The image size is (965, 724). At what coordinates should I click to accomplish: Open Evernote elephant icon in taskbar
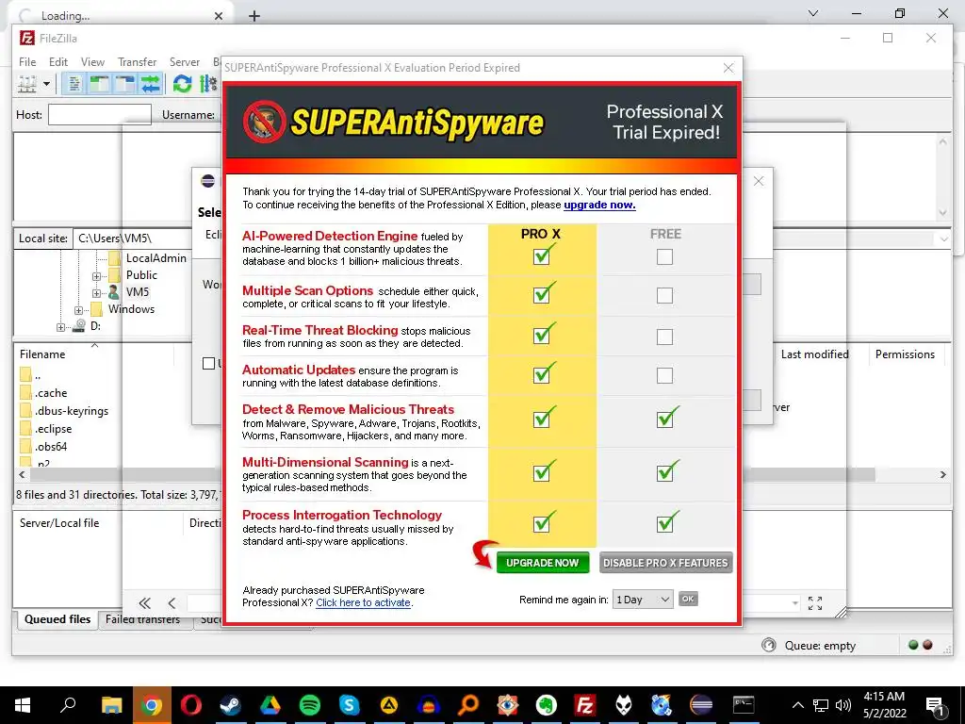pyautogui.click(x=546, y=705)
